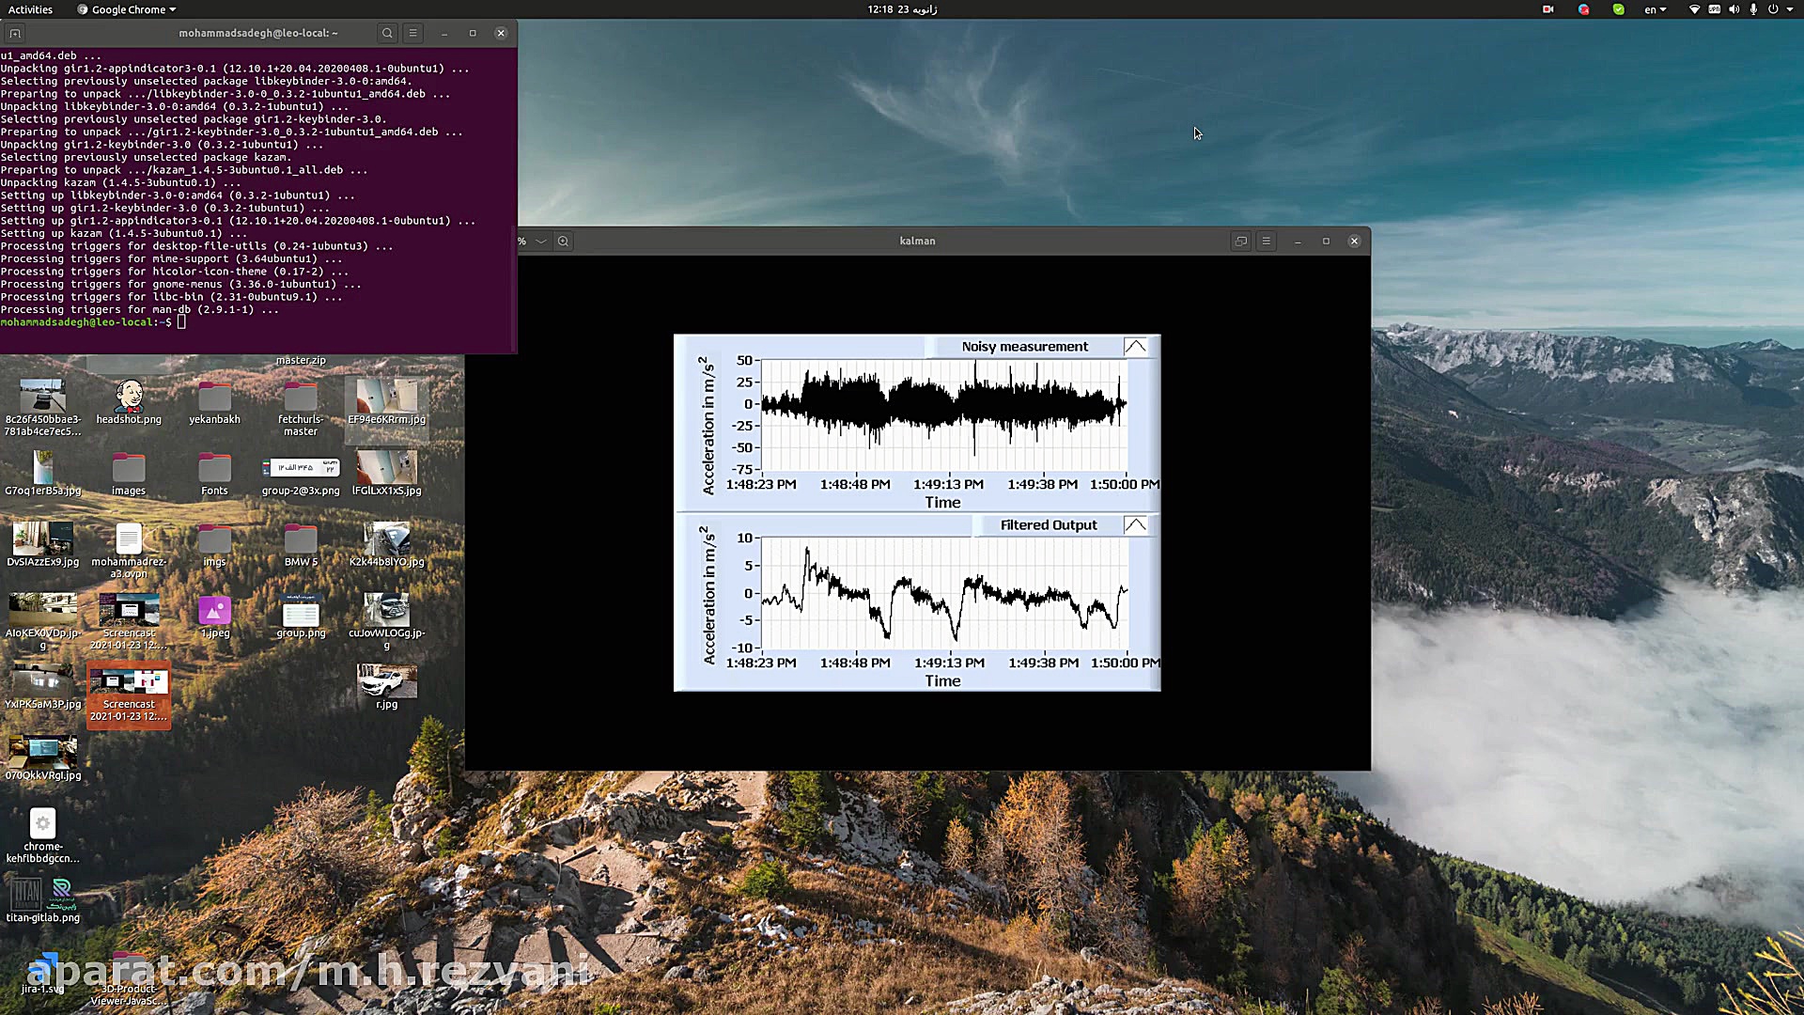Open the terminal hamburger menu

point(412,33)
